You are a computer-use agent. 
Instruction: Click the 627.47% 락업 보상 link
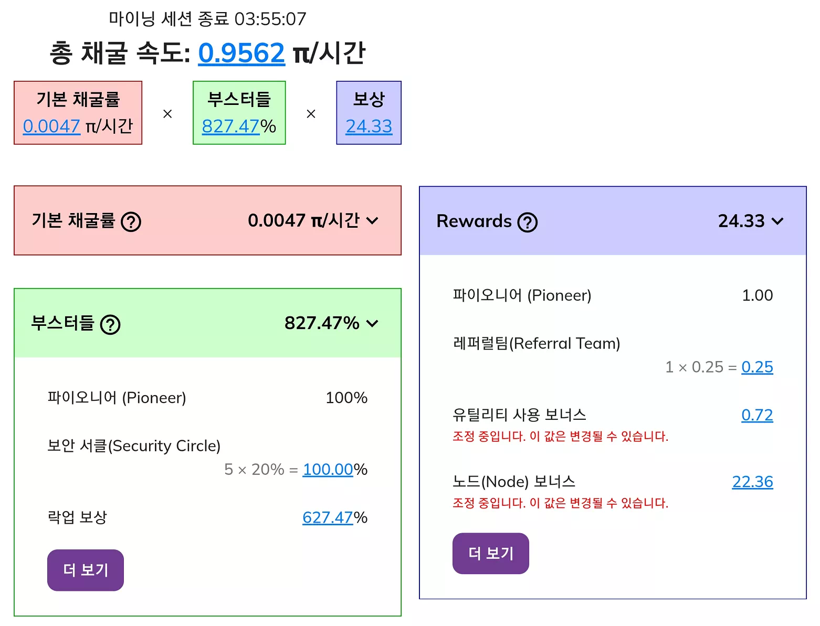point(329,517)
